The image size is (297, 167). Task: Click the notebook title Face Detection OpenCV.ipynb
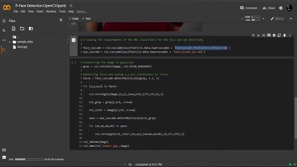(42, 6)
